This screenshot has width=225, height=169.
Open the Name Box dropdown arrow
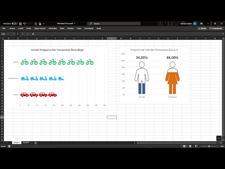[x=14, y=34]
